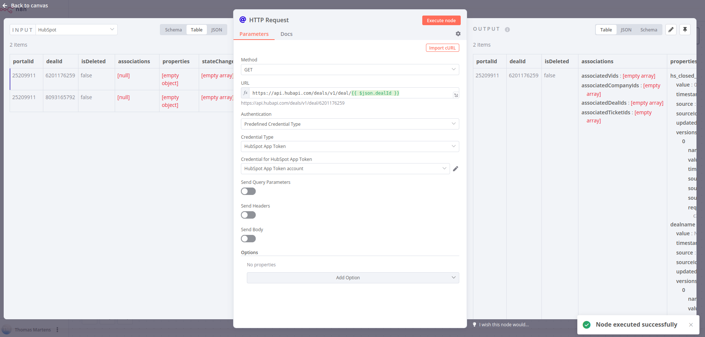The image size is (705, 337).
Task: Click the green success check icon
Action: 587,325
